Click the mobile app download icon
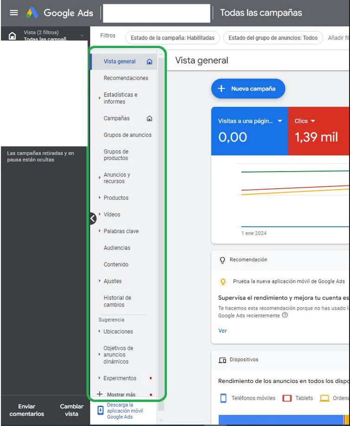Viewport: 350px width, 426px height. [101, 411]
